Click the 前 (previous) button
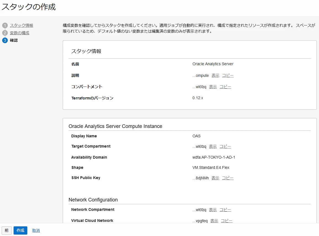319x236 pixels. 7,230
